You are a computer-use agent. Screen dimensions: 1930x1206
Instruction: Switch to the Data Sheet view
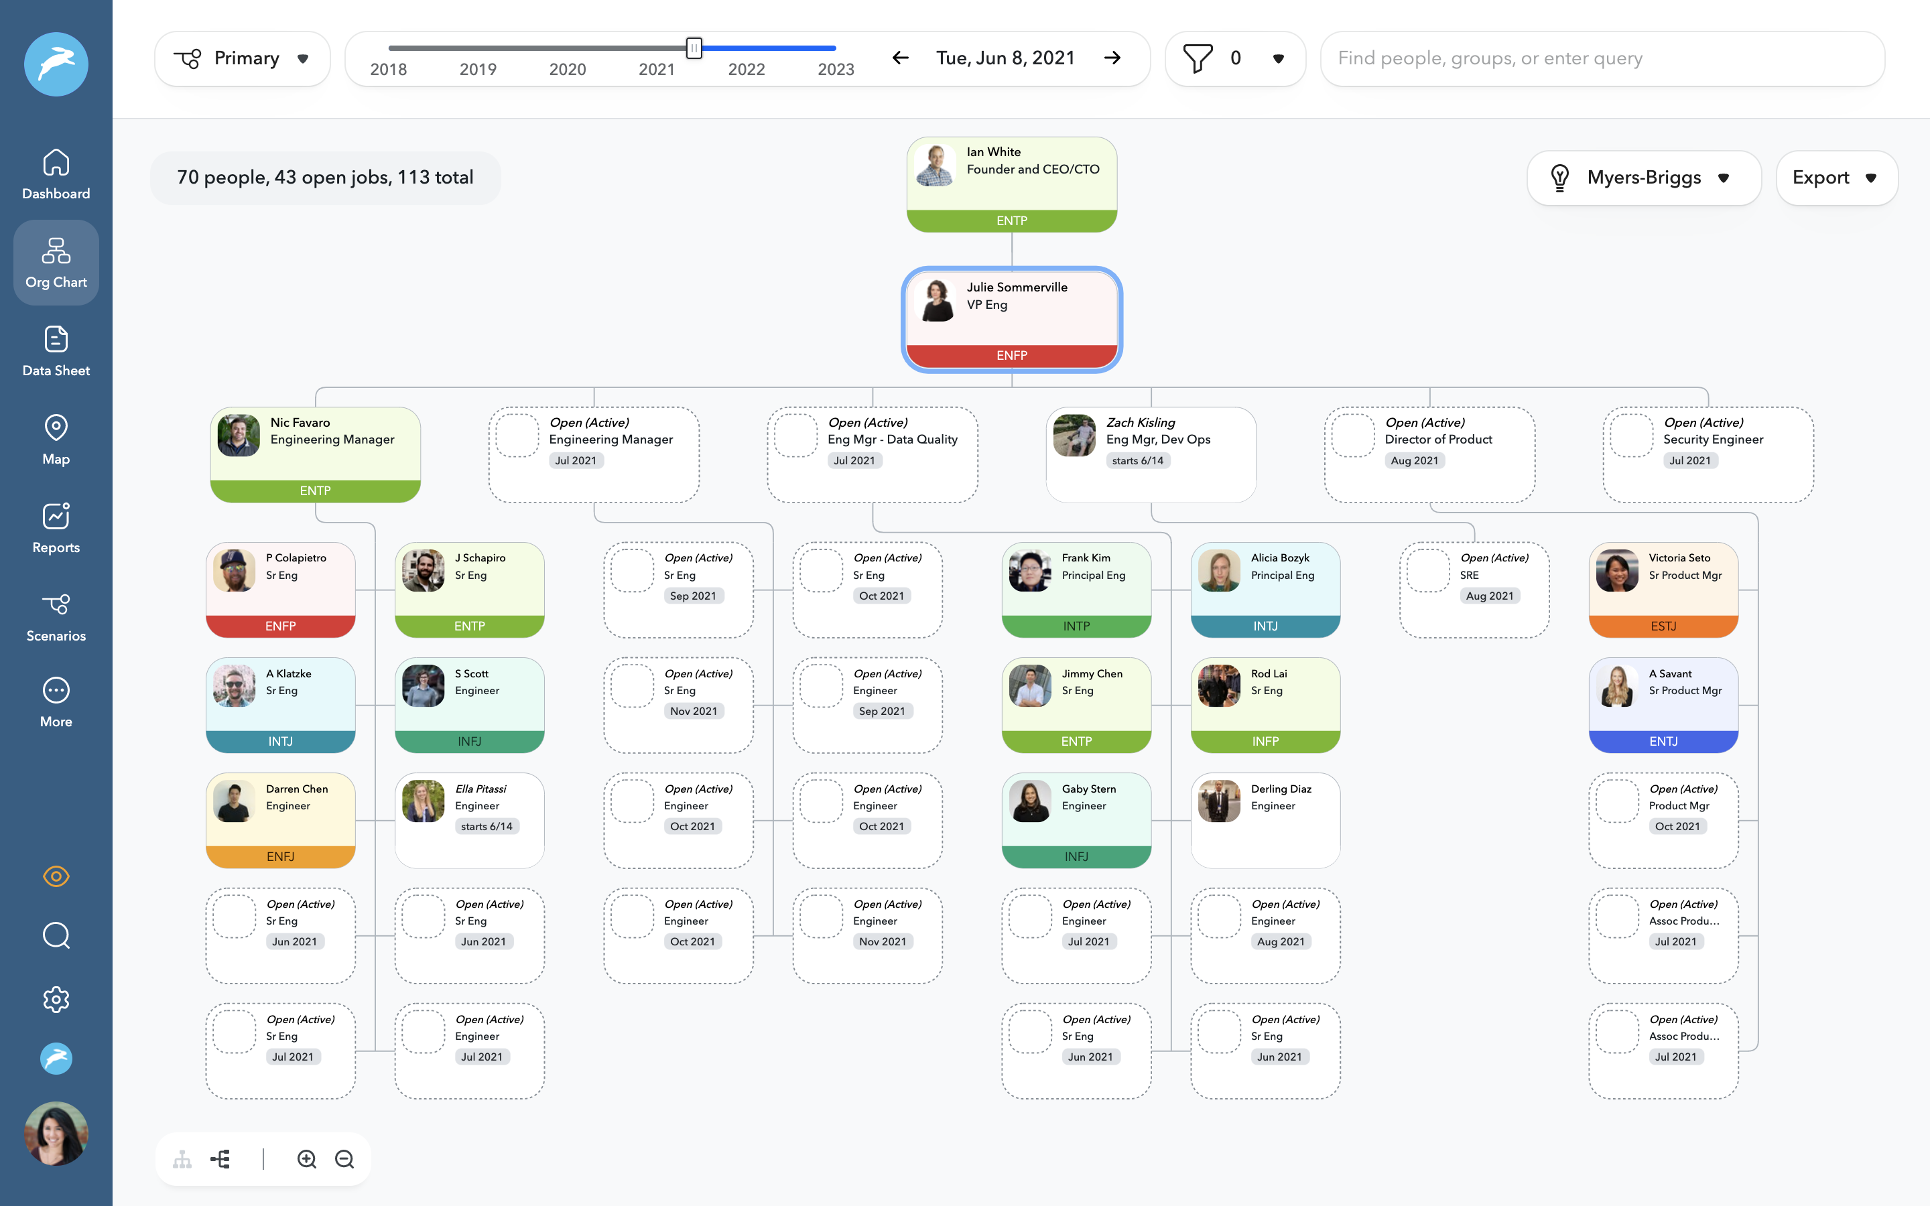pos(56,350)
